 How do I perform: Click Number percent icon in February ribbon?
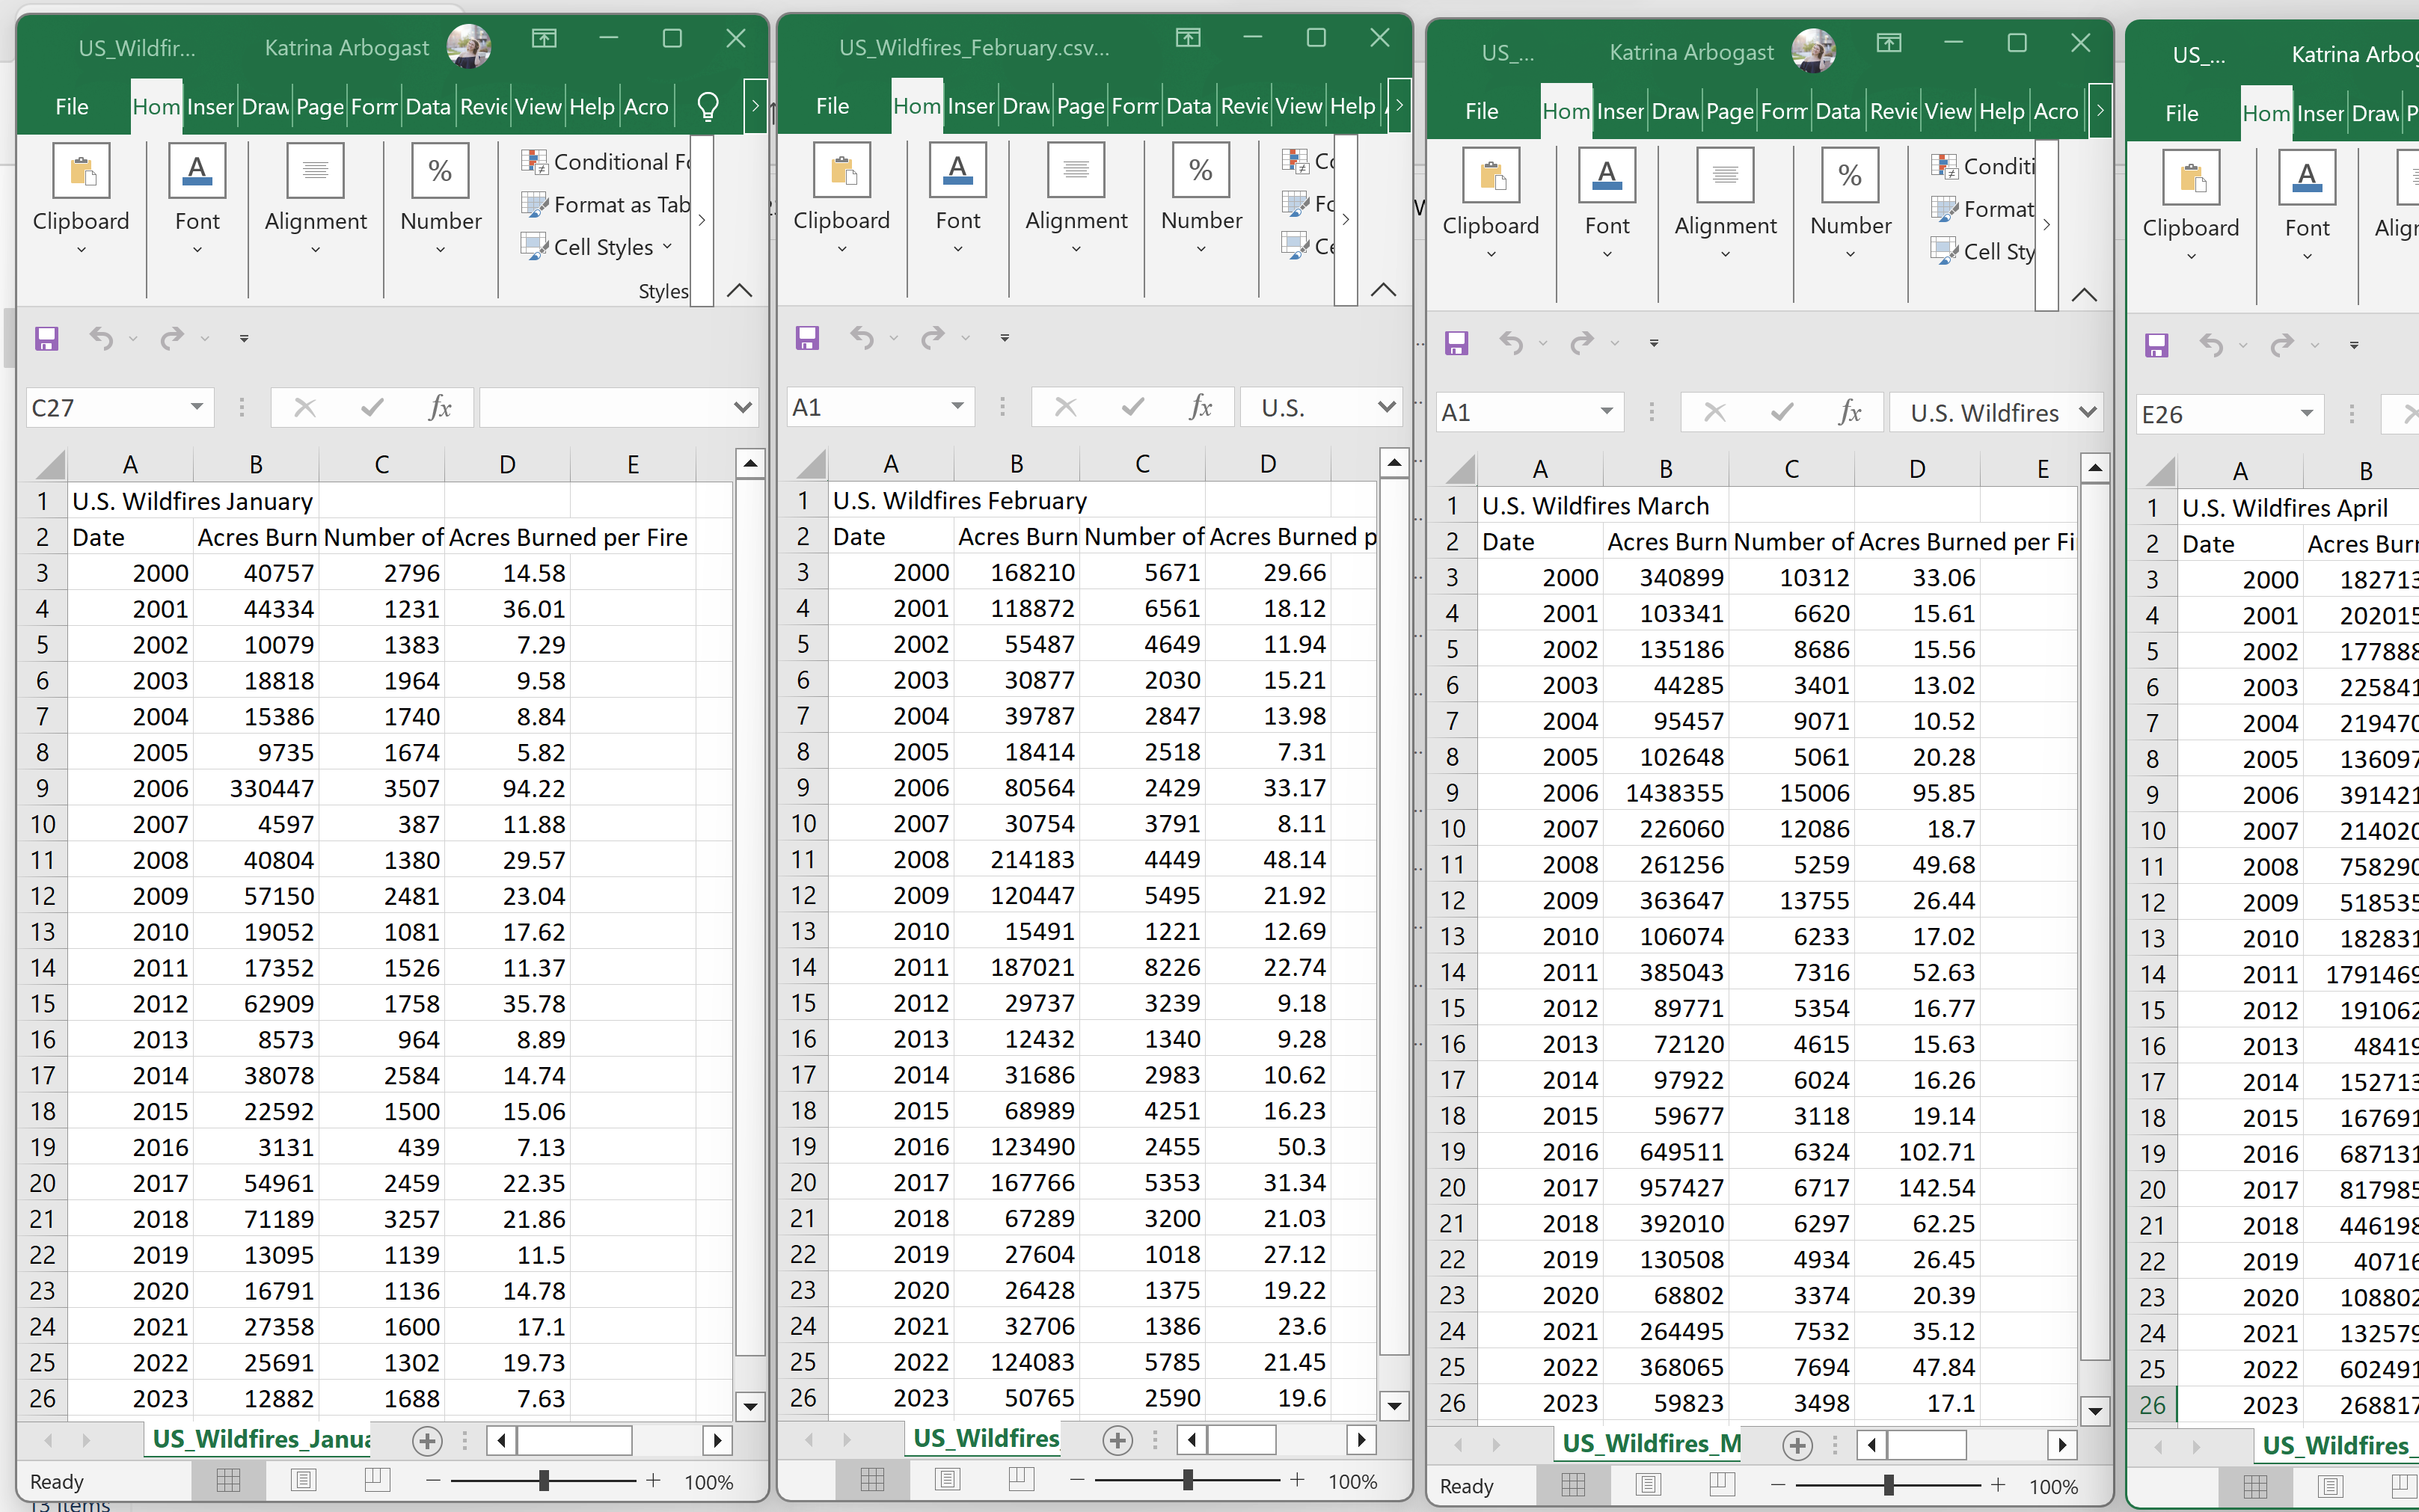coord(1201,171)
